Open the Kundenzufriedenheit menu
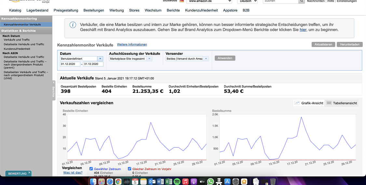This screenshot has height=185, width=366. [x=201, y=10]
